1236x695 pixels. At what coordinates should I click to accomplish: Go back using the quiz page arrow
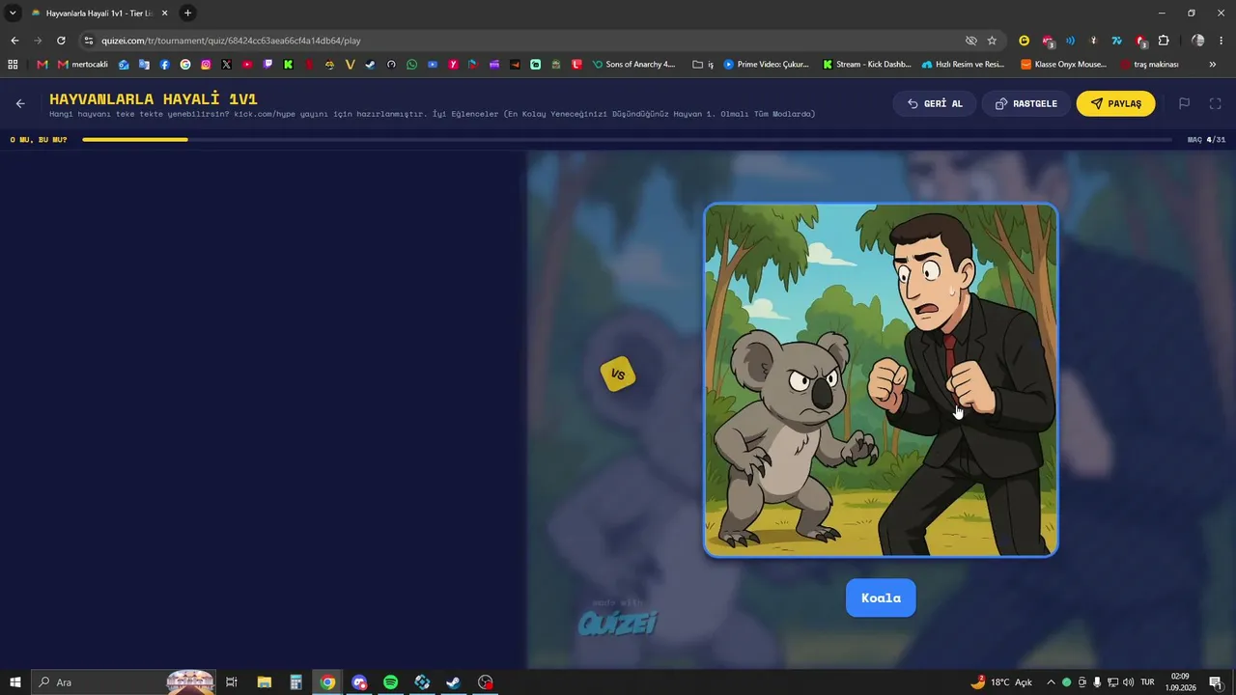click(x=20, y=103)
